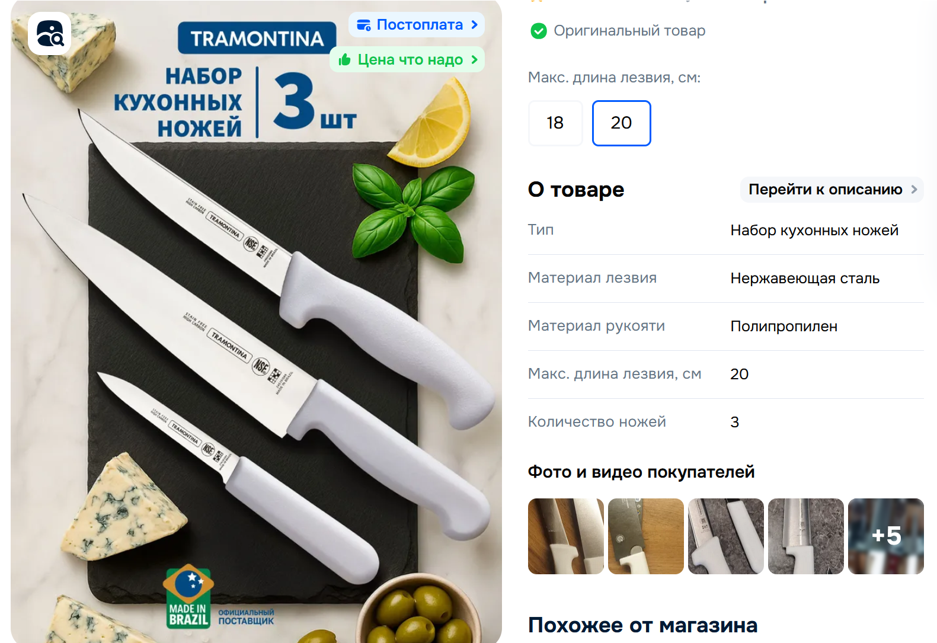Click the Оригинальный товар label
Image resolution: width=937 pixels, height=643 pixels.
[629, 31]
